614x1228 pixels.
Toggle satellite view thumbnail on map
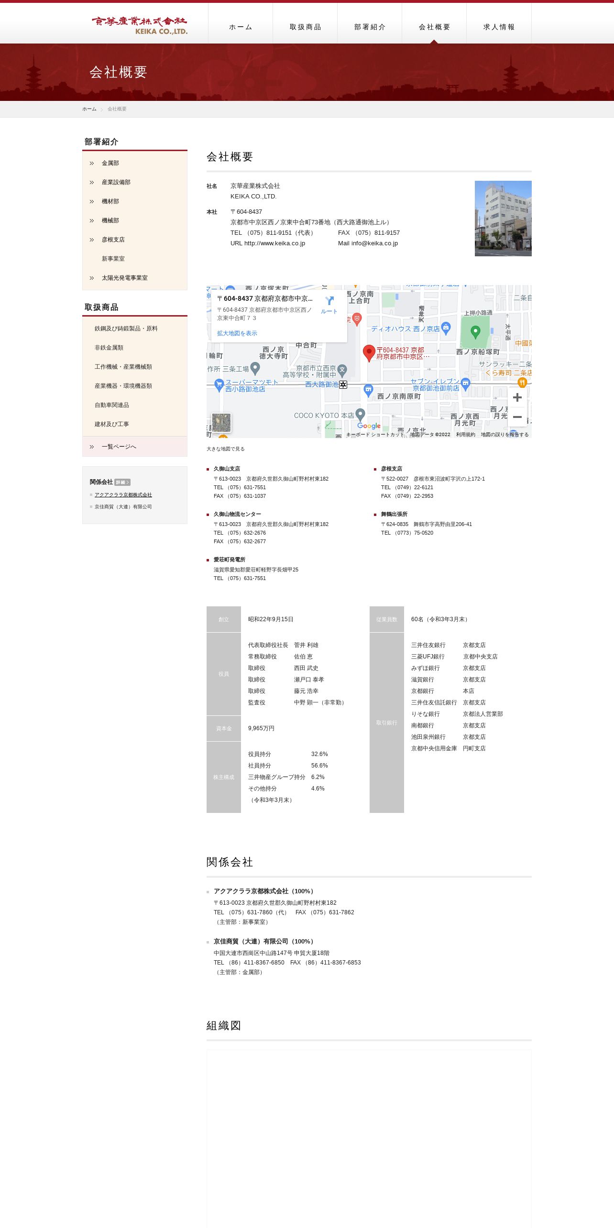point(221,423)
